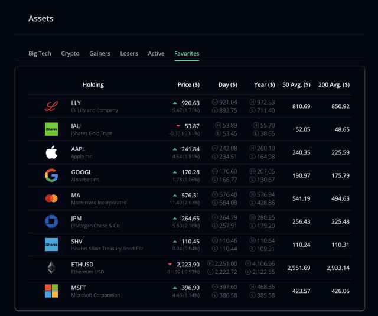Click the 200 Avg. ($) column header
378x316 pixels.
pyautogui.click(x=334, y=84)
